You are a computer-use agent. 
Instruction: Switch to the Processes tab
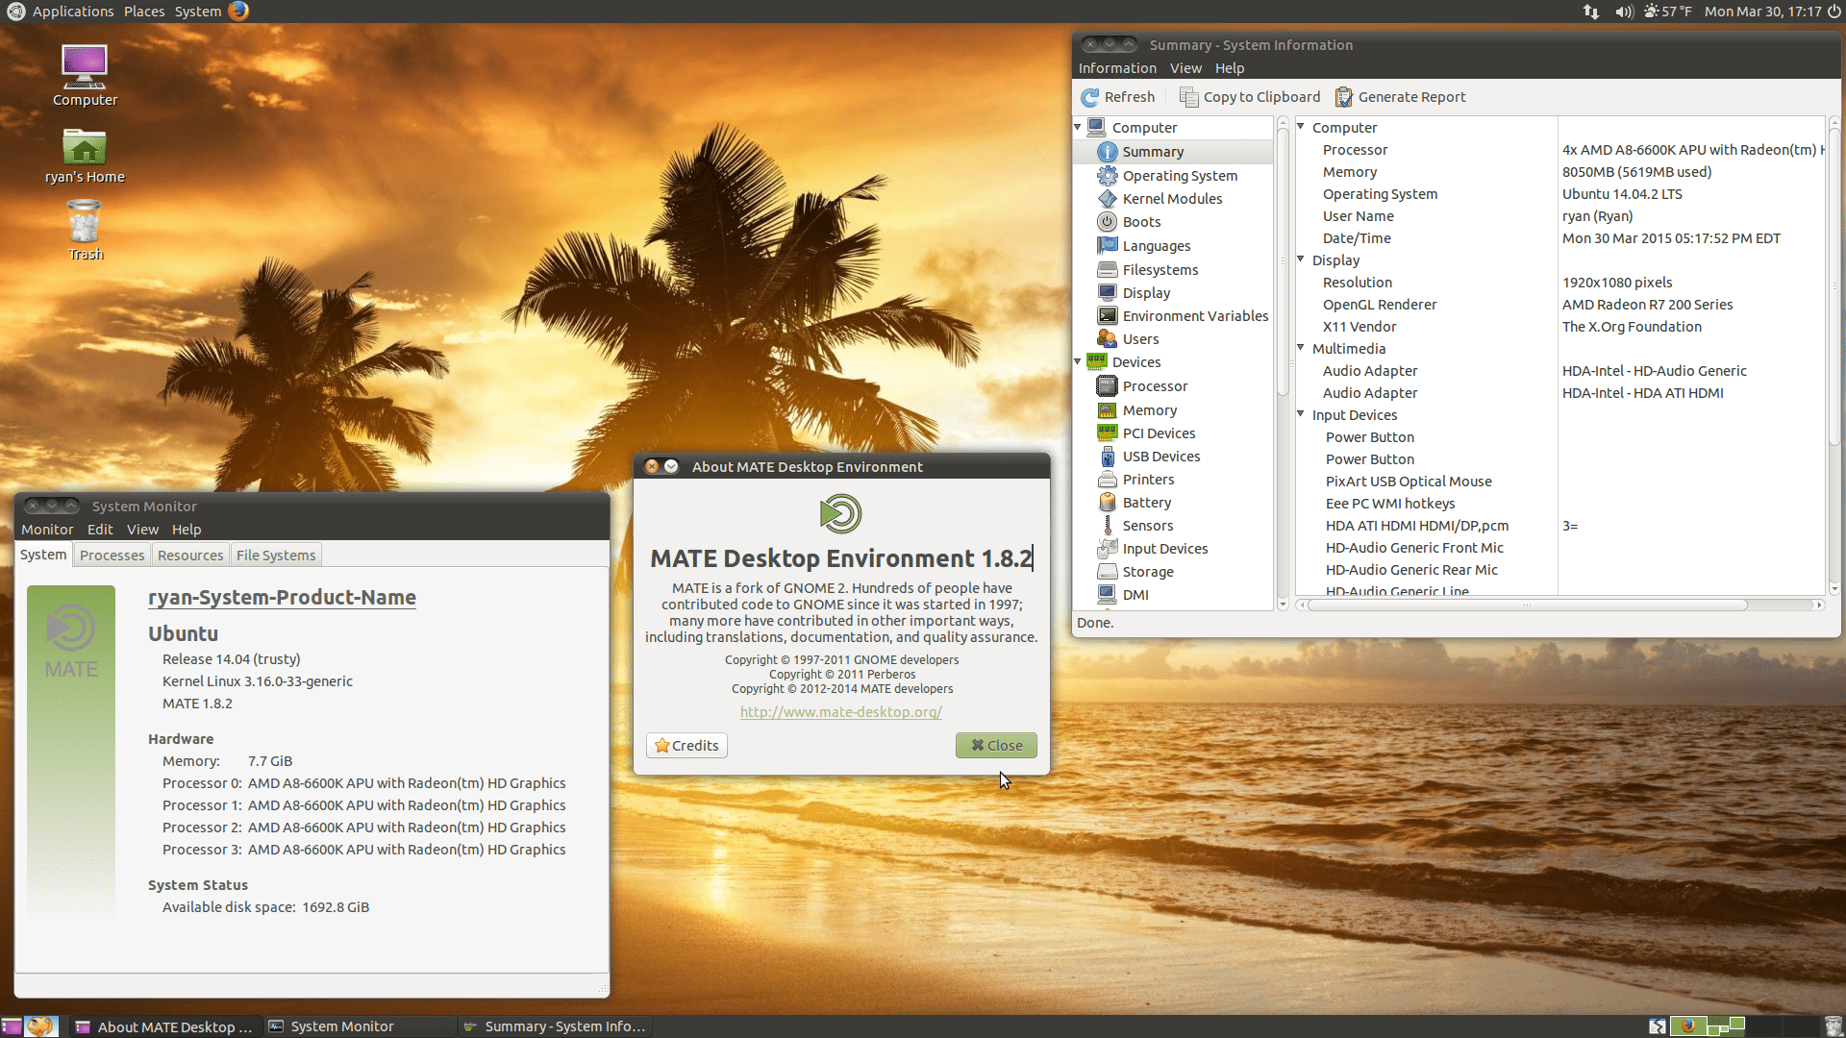[112, 556]
